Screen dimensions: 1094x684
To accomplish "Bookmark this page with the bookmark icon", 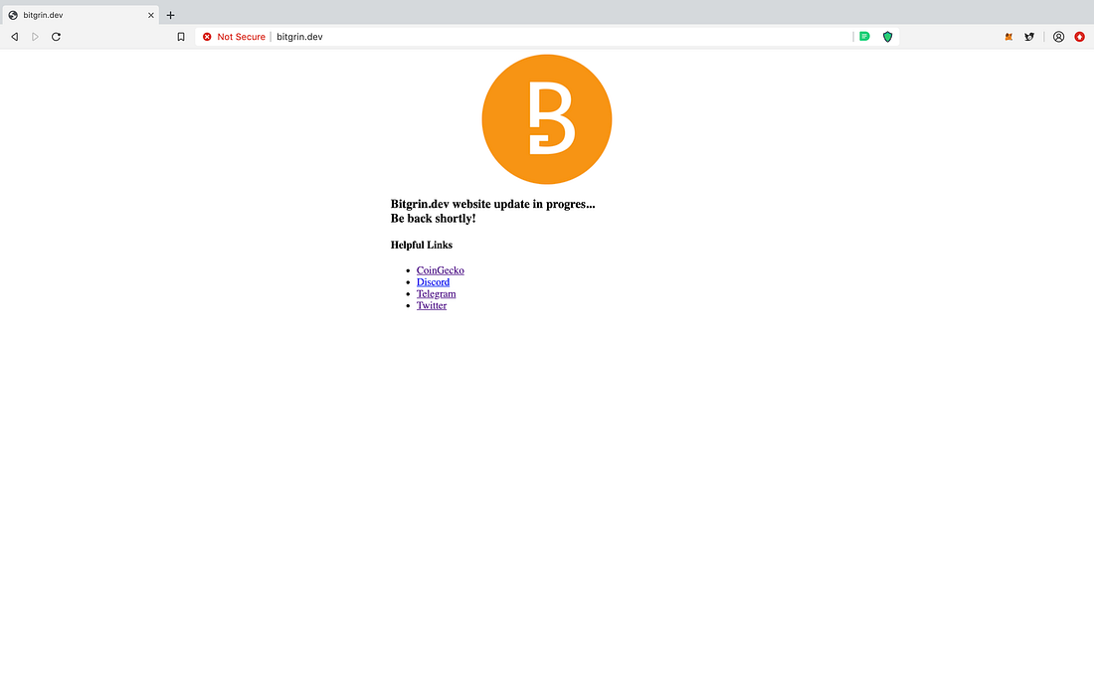I will 181,37.
